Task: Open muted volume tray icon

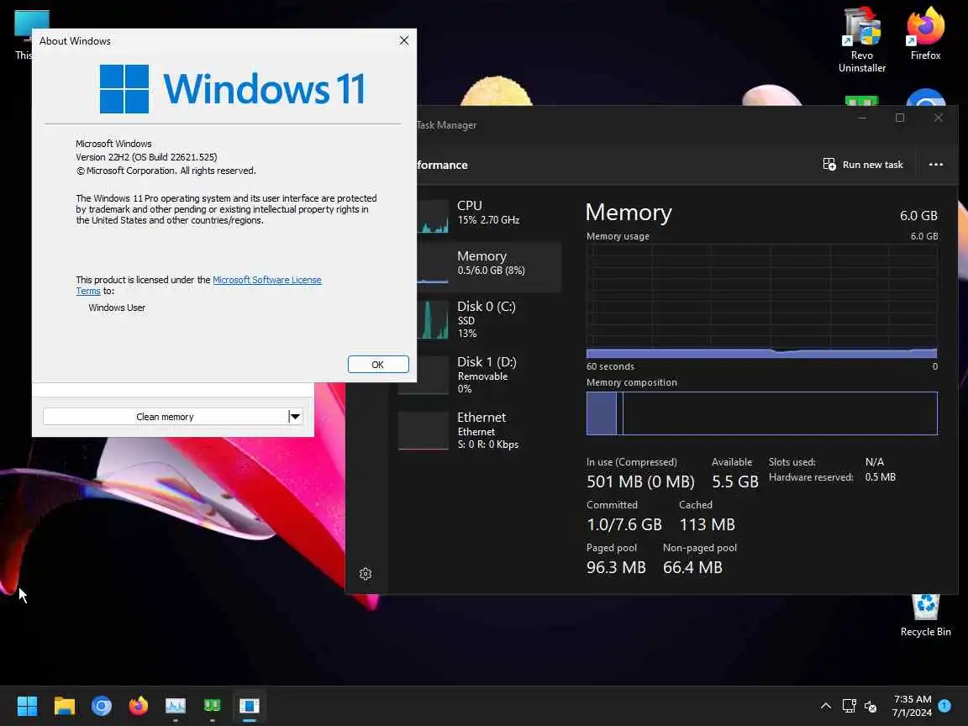Action: tap(871, 706)
